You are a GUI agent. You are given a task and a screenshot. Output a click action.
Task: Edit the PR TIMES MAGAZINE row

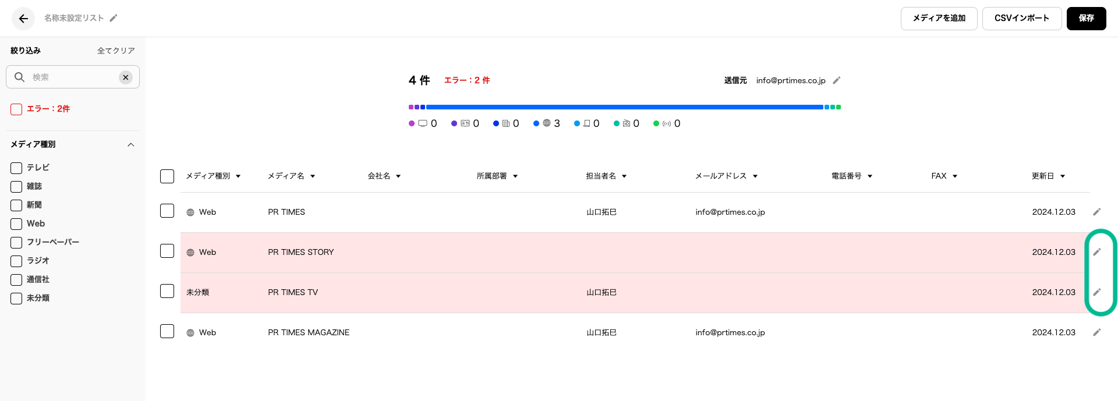point(1096,332)
